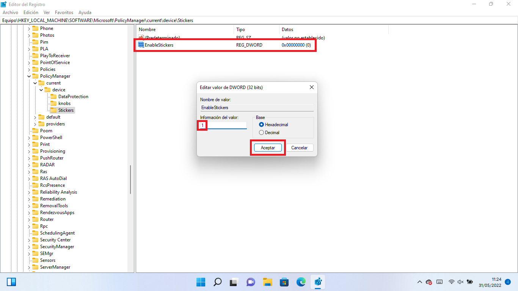Image resolution: width=518 pixels, height=291 pixels.
Task: Dismiss the dialog with Cancelar
Action: tap(300, 148)
